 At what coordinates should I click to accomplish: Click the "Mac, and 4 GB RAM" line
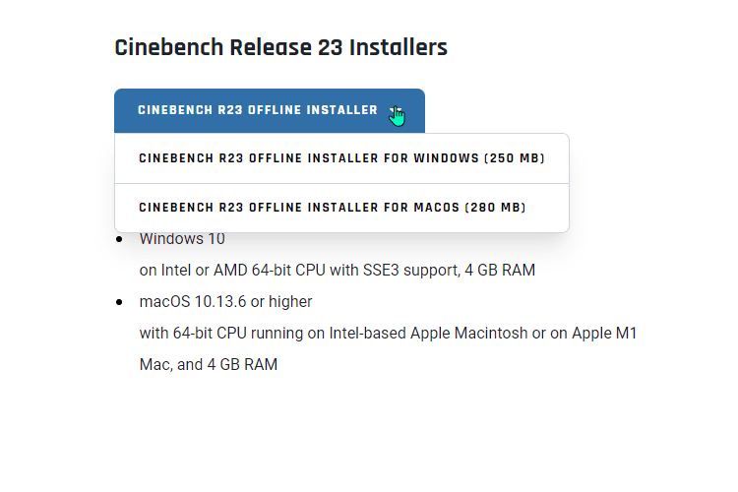[209, 364]
